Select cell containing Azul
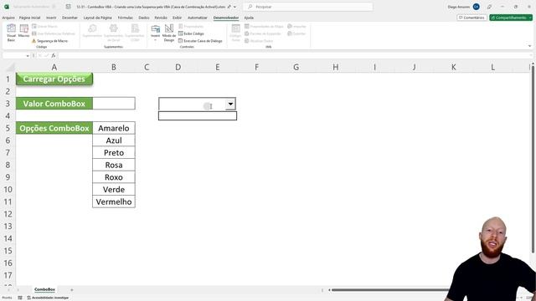This screenshot has height=301, width=536. [114, 140]
